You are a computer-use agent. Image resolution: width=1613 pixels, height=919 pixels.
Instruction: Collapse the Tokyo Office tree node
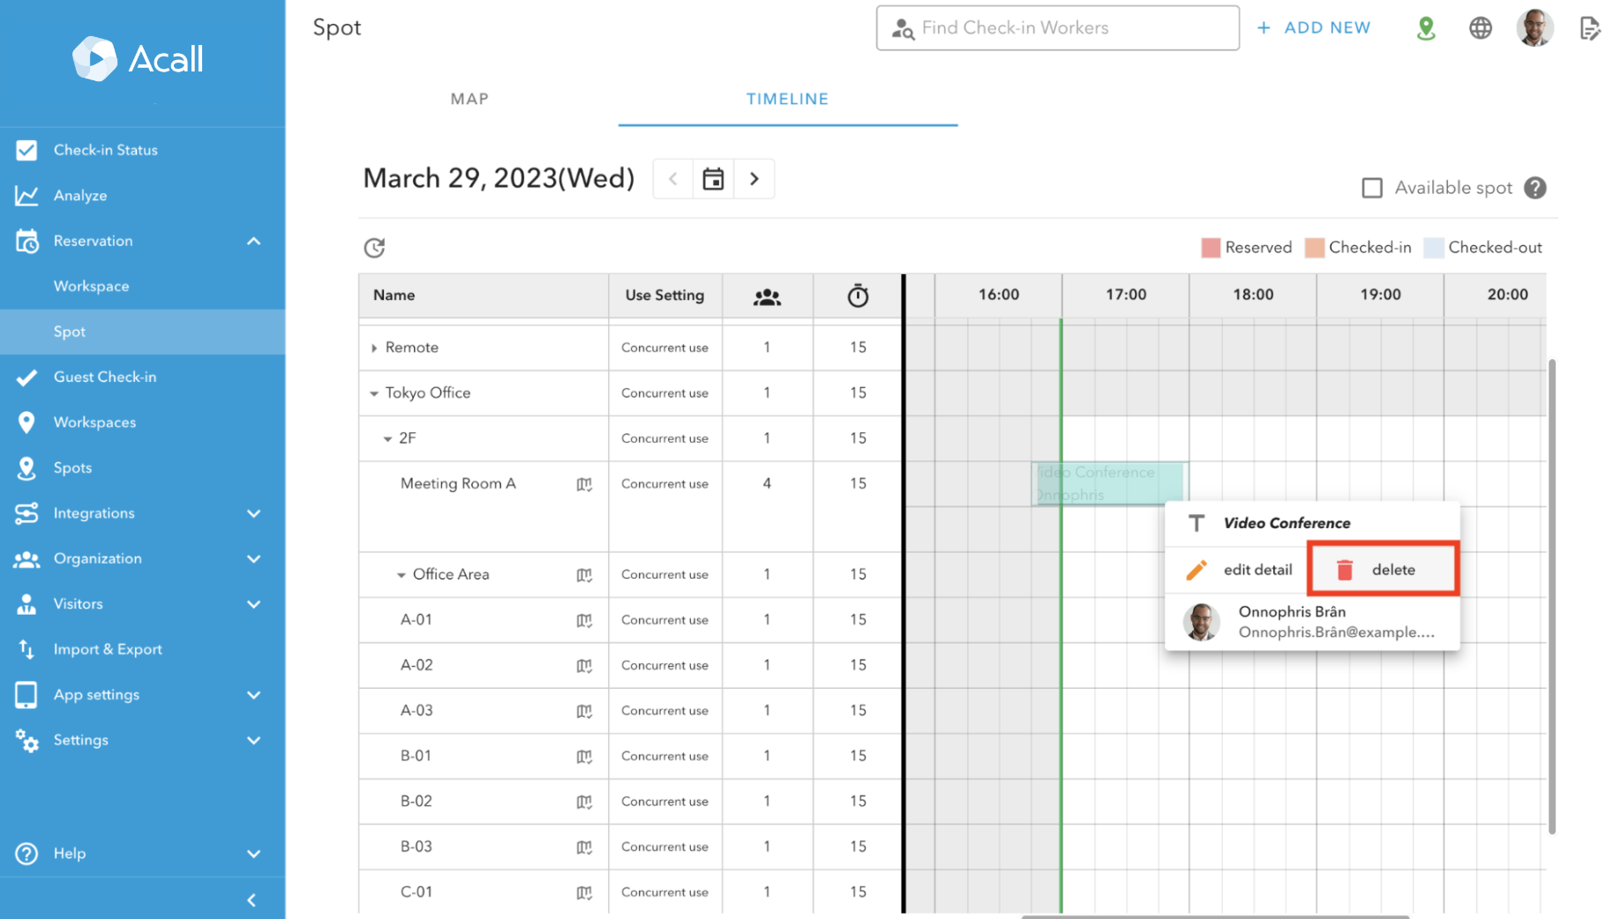(373, 392)
